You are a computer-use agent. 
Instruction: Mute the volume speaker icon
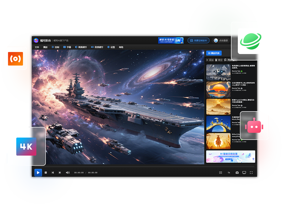(68, 173)
